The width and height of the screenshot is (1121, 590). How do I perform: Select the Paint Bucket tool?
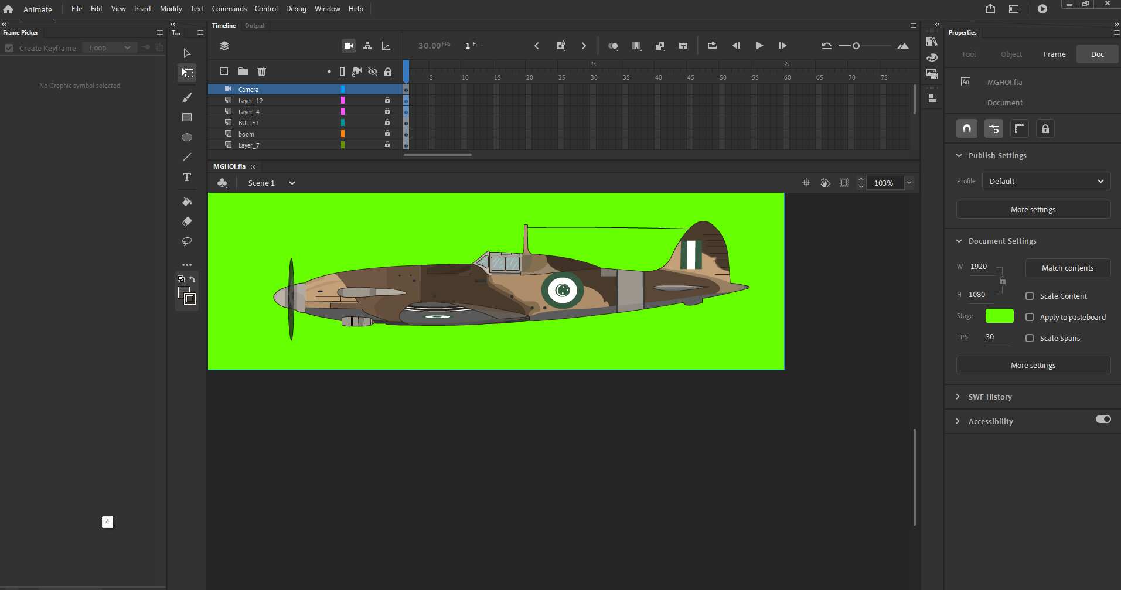pyautogui.click(x=186, y=202)
